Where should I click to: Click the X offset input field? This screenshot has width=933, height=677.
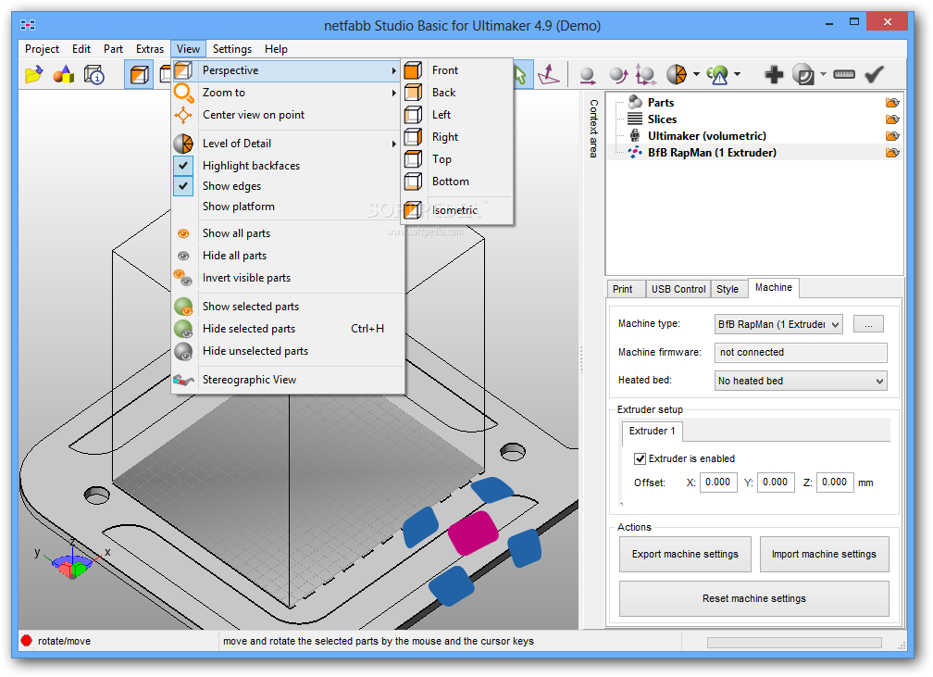718,483
